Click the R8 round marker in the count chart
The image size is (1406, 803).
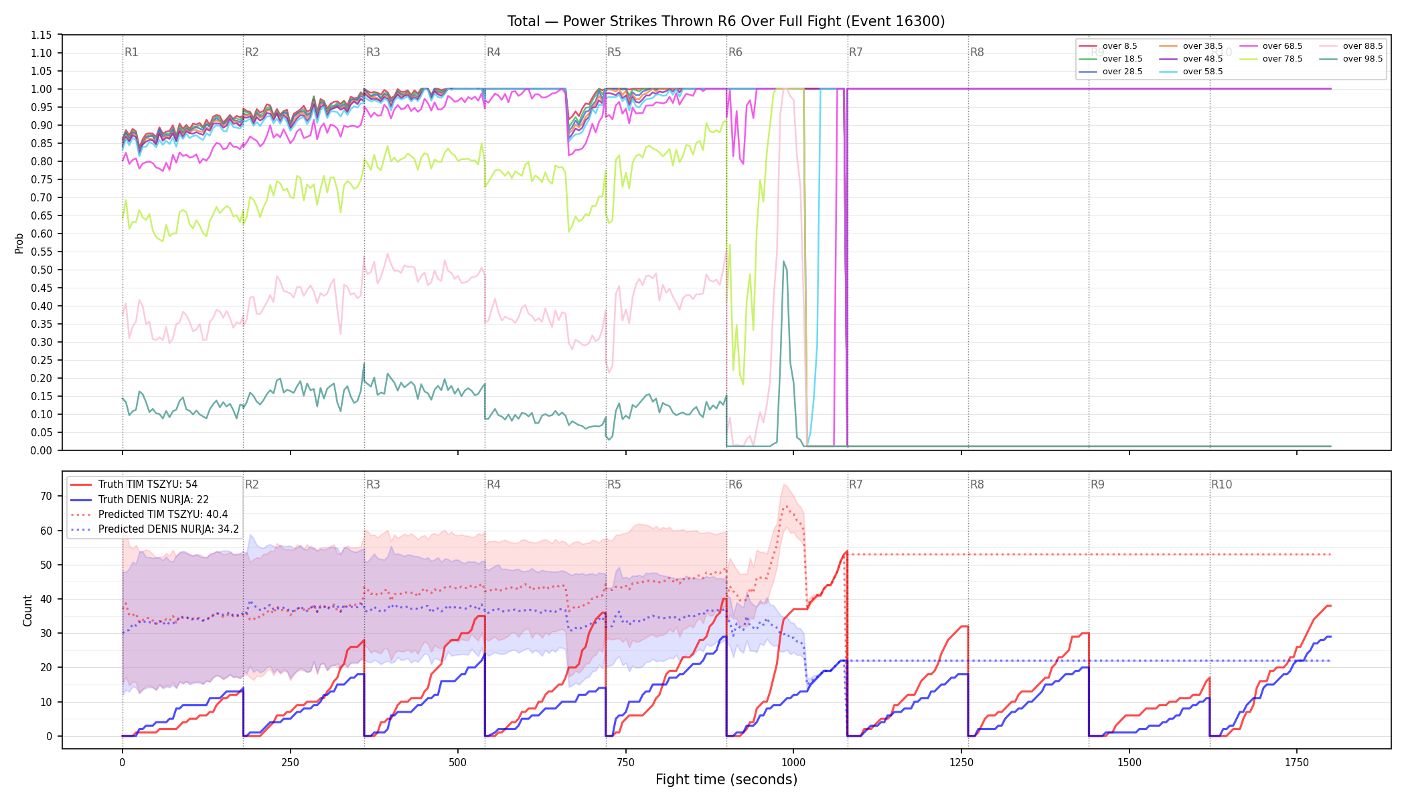click(977, 484)
